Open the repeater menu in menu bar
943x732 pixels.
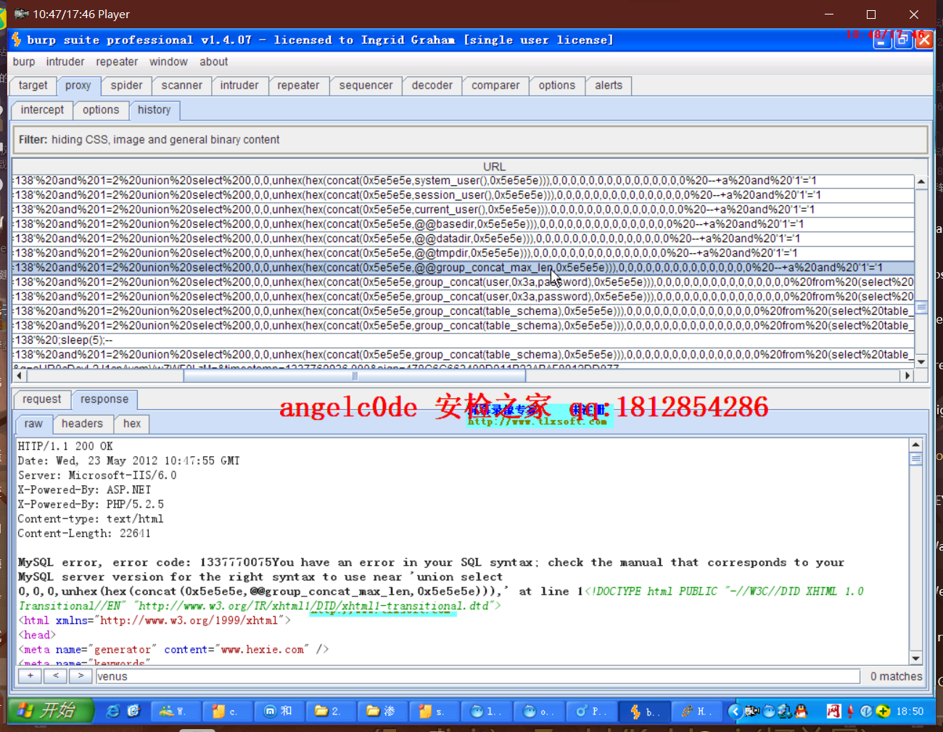click(x=117, y=62)
